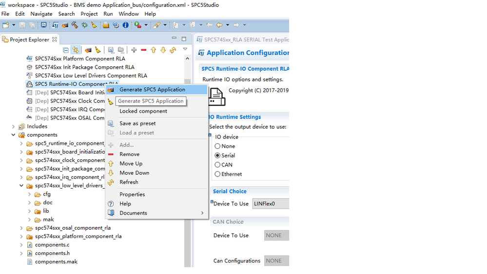487x274 pixels.
Task: Click the Save disk toolbar icon
Action: 22,25
